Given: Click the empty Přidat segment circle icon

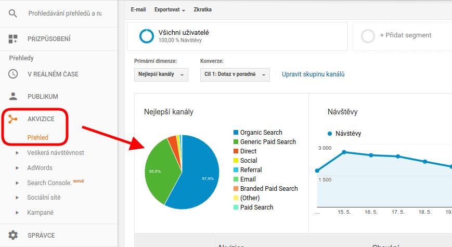Looking at the screenshot, I should coord(368,36).
